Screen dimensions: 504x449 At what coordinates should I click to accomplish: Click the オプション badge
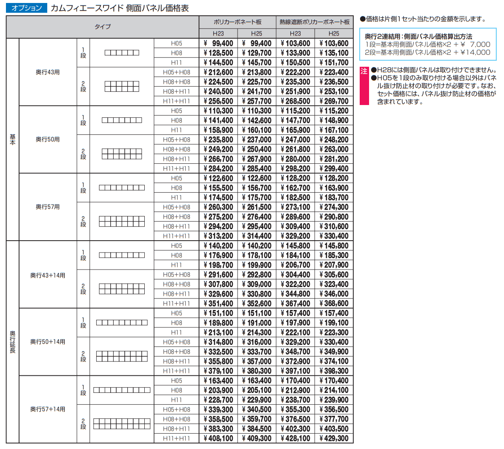pyautogui.click(x=27, y=7)
